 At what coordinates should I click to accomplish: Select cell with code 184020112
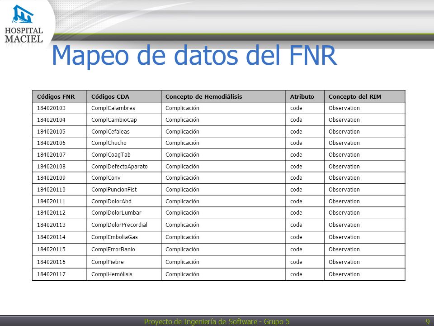pos(60,213)
